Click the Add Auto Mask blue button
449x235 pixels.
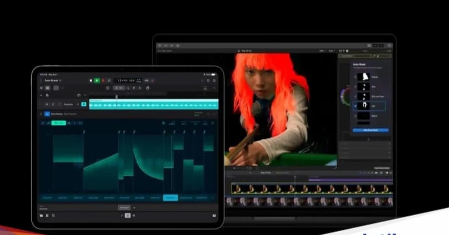370,130
